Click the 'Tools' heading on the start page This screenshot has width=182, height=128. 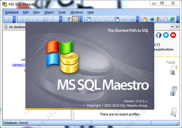(170, 62)
